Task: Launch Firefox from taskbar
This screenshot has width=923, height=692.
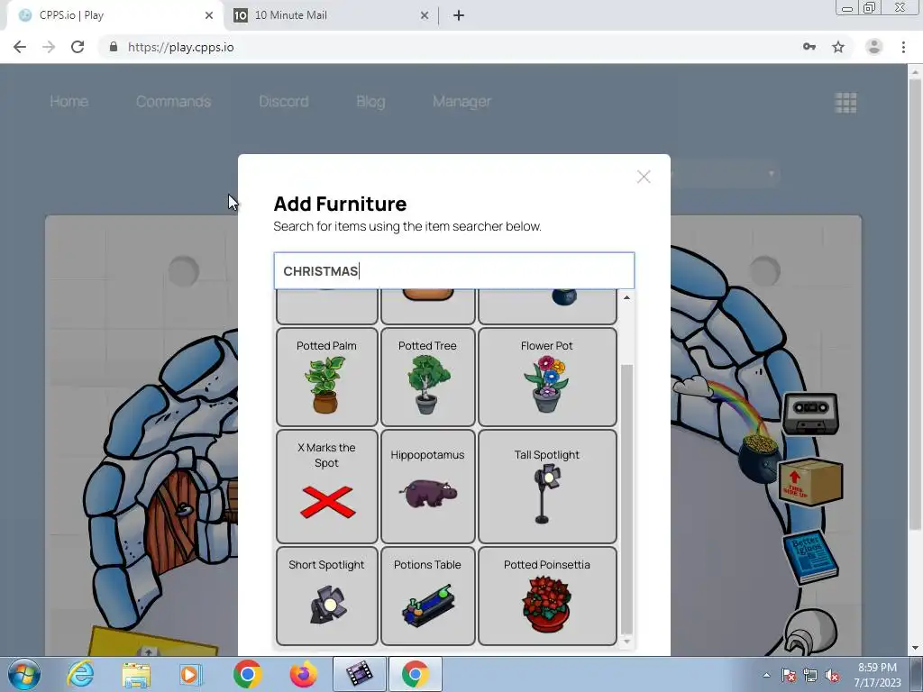Action: coord(304,674)
